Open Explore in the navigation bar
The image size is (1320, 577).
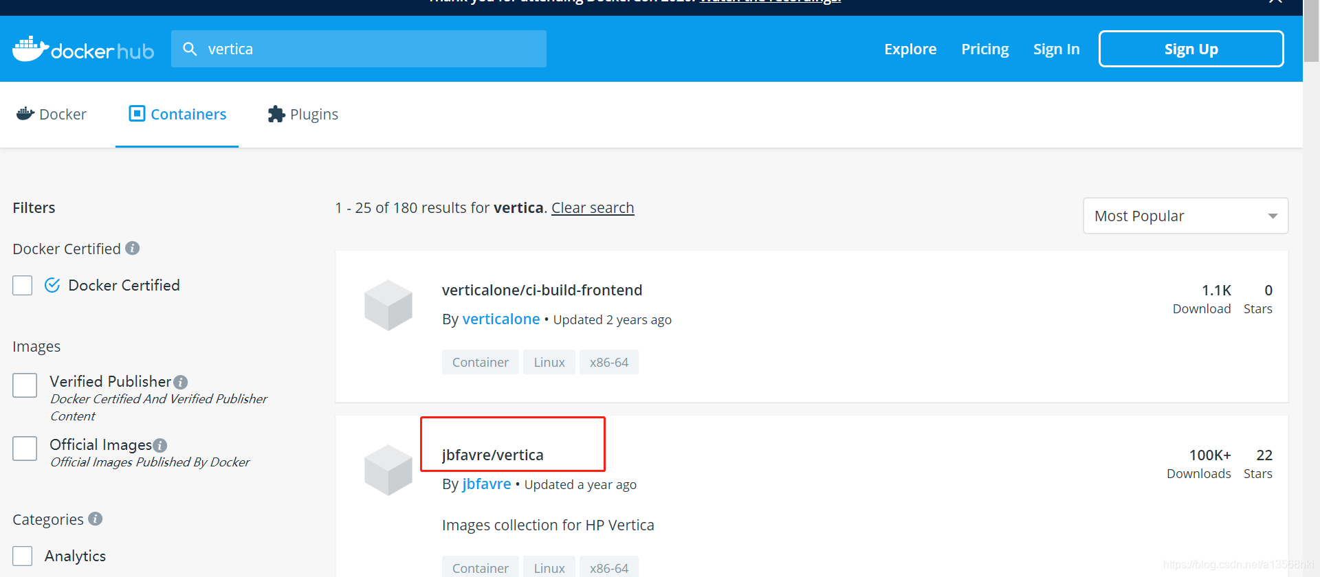pos(910,49)
